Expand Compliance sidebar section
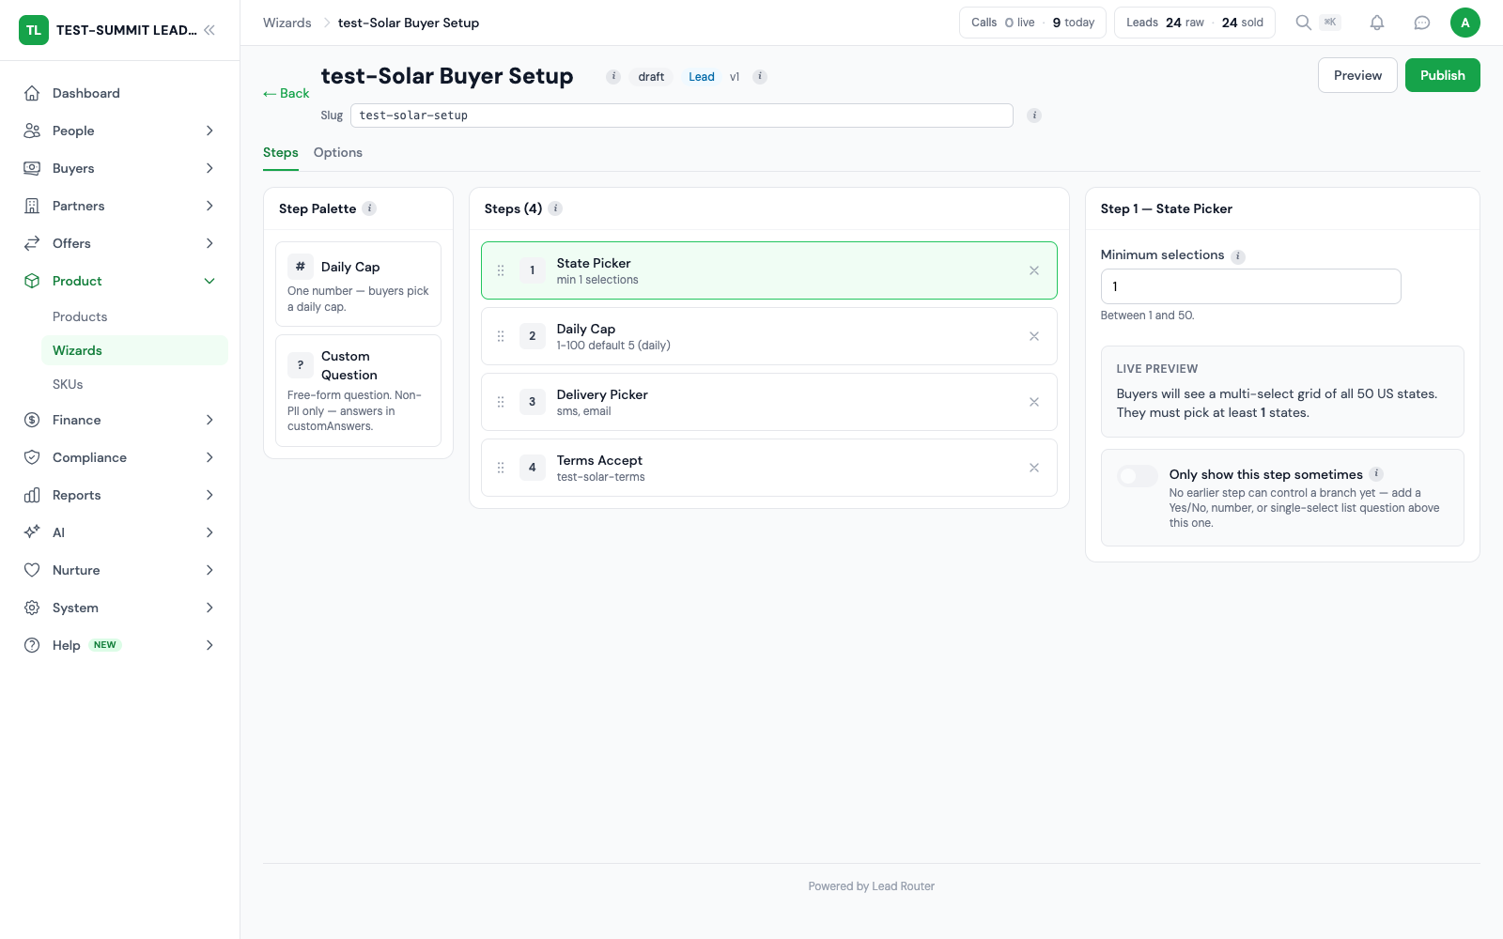 pyautogui.click(x=120, y=457)
